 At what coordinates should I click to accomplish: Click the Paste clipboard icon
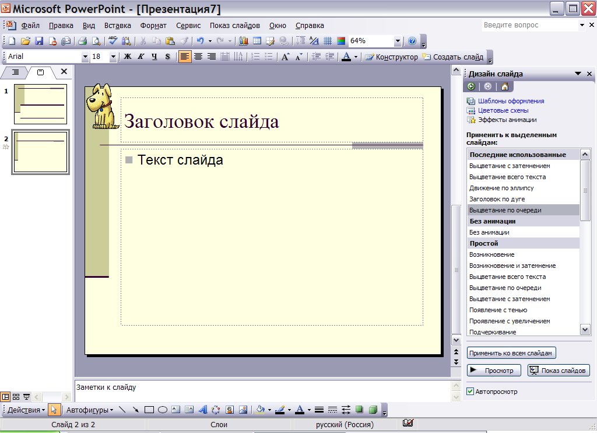point(170,41)
